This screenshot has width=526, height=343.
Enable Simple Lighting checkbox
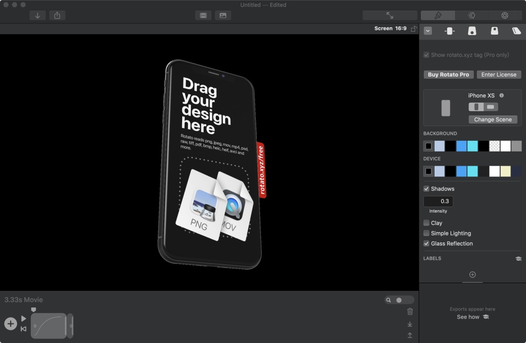(426, 233)
